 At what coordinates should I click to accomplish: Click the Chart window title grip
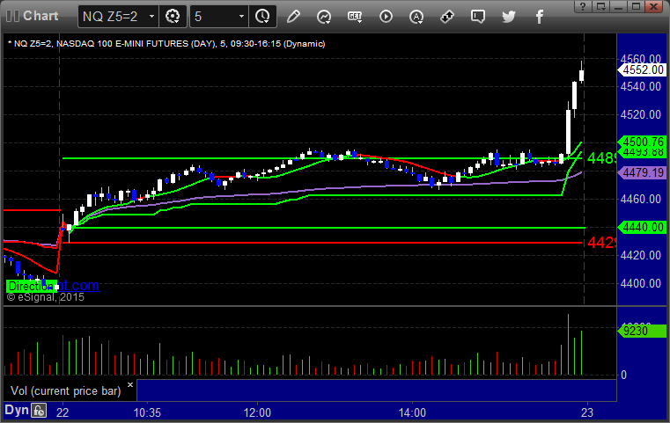(11, 16)
